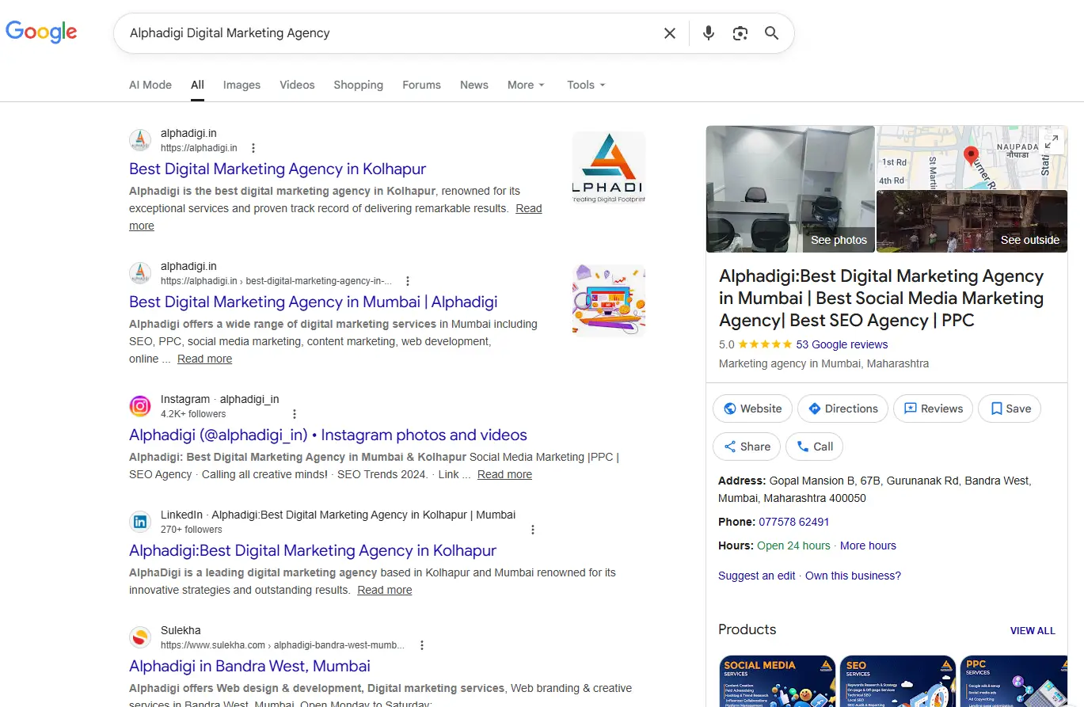
Task: Expand the map with the arrows icon
Action: pos(1052,142)
